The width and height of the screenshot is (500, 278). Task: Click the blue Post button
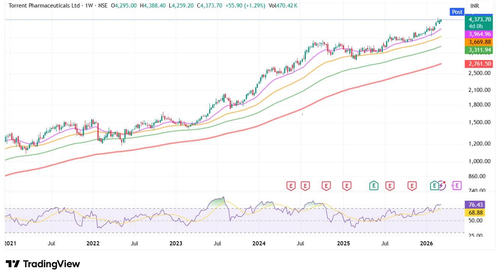(457, 12)
